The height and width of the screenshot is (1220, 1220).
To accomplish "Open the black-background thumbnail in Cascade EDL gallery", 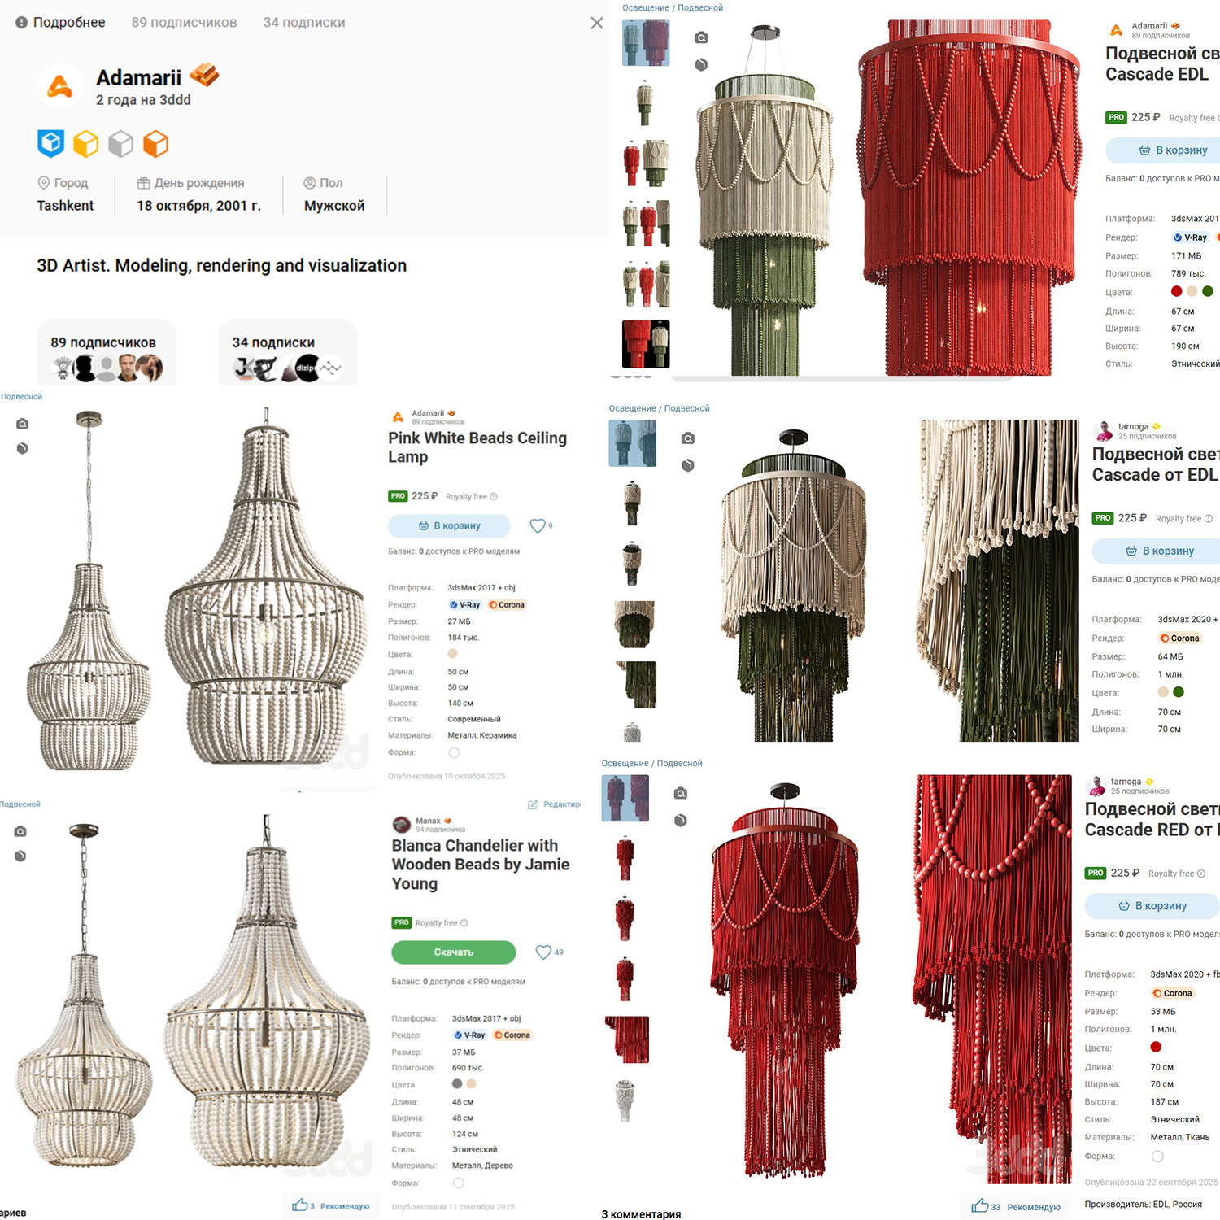I will tap(646, 344).
